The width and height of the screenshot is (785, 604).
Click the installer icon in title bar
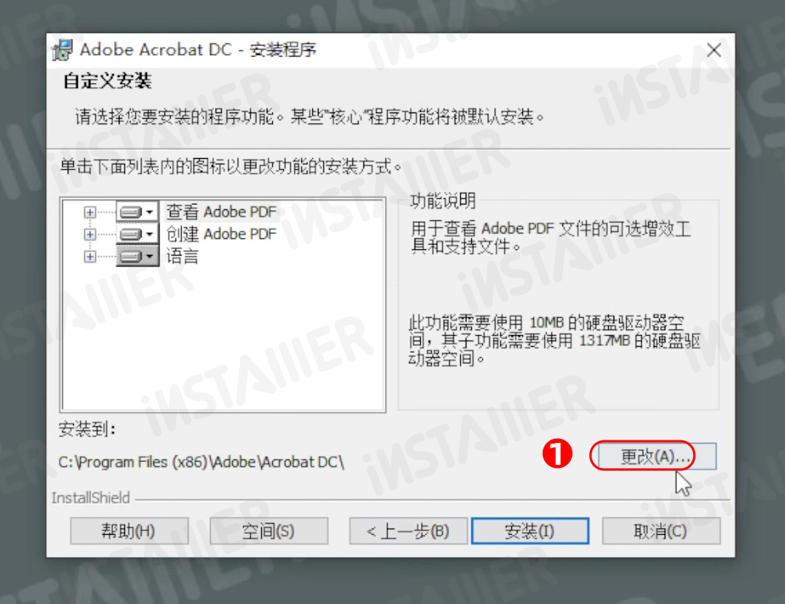63,50
